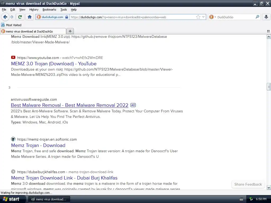
Task: Open Memz Trojan Download Link - Dubai Burj Khalifas
Action: pos(64,178)
